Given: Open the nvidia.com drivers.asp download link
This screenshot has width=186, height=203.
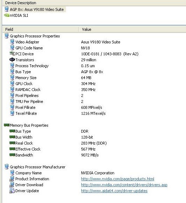Looking at the screenshot, I should coord(124,185).
